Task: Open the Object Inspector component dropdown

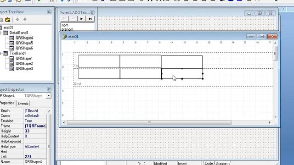Action: click(x=48, y=96)
